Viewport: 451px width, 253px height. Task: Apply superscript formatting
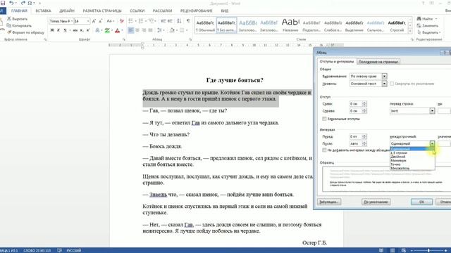(x=88, y=30)
